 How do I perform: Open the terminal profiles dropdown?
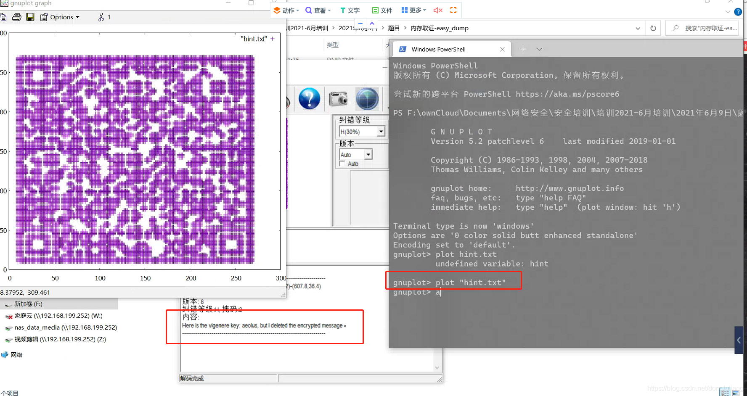(539, 49)
